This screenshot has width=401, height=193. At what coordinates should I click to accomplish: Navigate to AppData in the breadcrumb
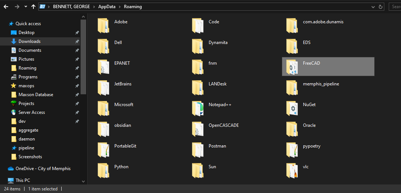[x=107, y=7]
